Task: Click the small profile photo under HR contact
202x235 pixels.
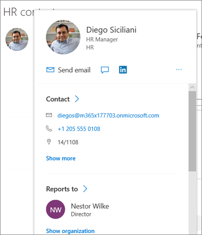Action: pos(17,39)
